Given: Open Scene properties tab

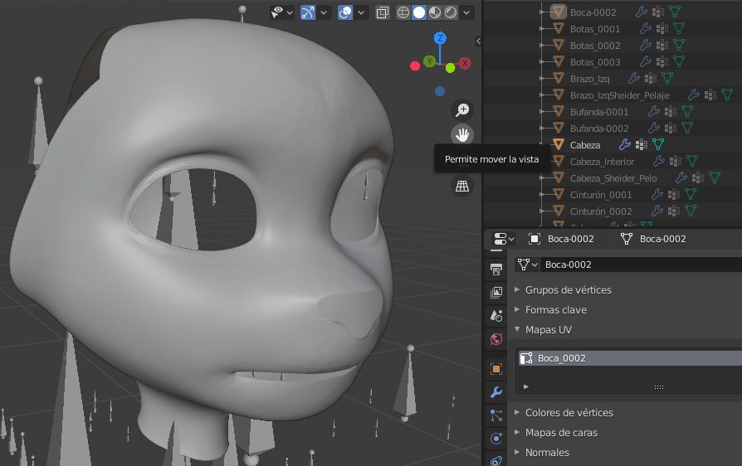Looking at the screenshot, I should tap(496, 315).
